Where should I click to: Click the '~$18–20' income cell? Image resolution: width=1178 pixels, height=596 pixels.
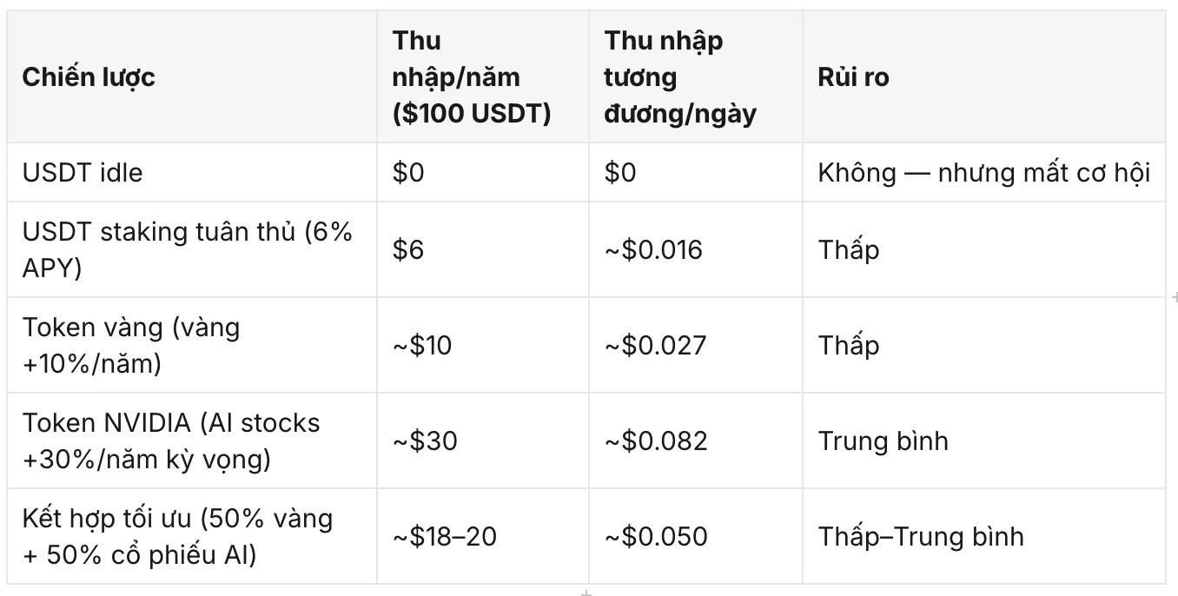(483, 535)
